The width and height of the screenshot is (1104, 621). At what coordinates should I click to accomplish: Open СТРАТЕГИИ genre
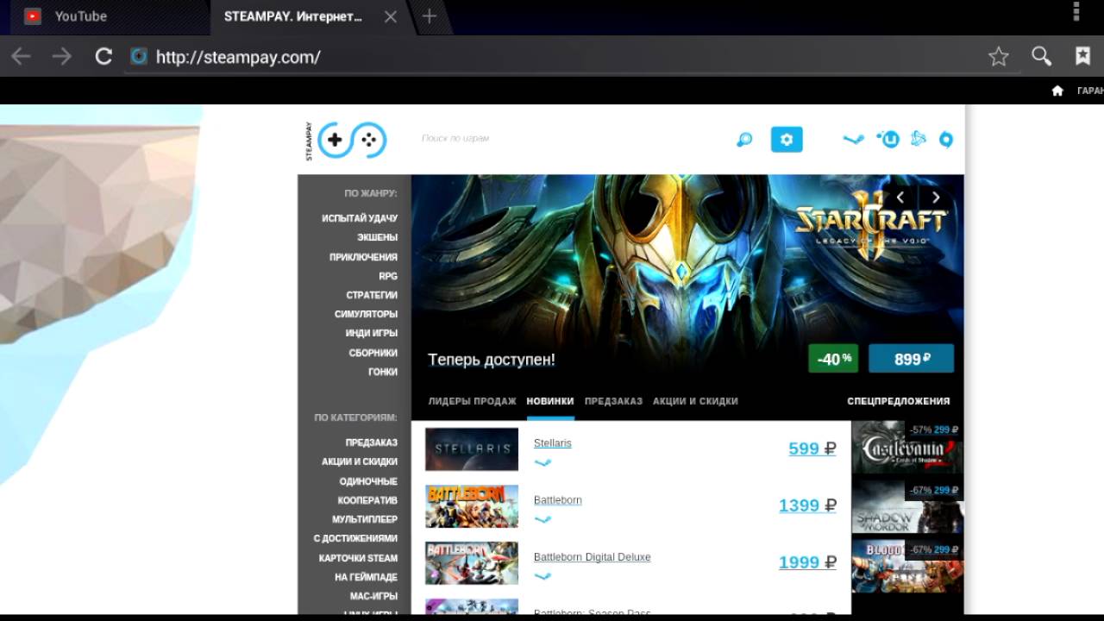pyautogui.click(x=372, y=295)
